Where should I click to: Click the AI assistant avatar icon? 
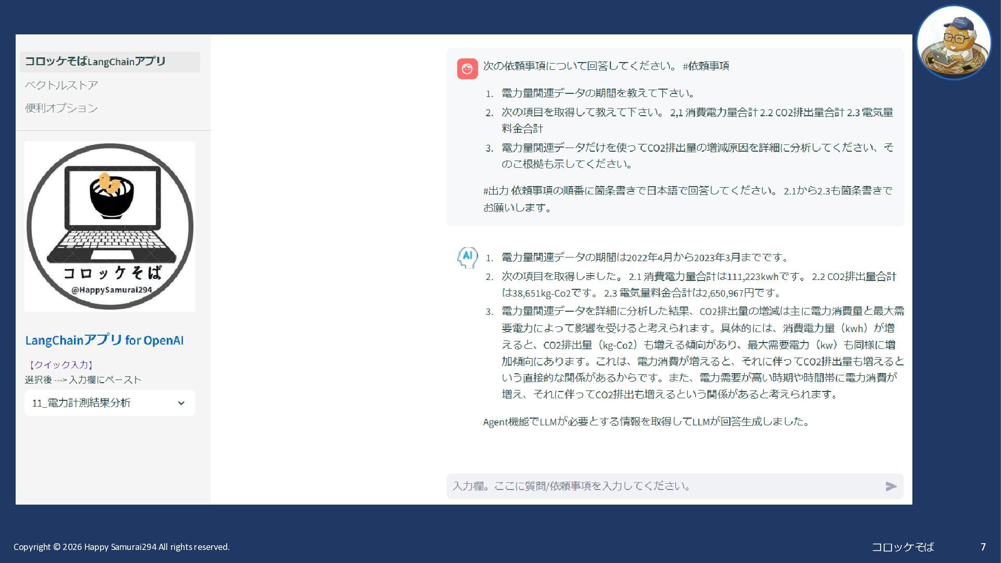467,257
